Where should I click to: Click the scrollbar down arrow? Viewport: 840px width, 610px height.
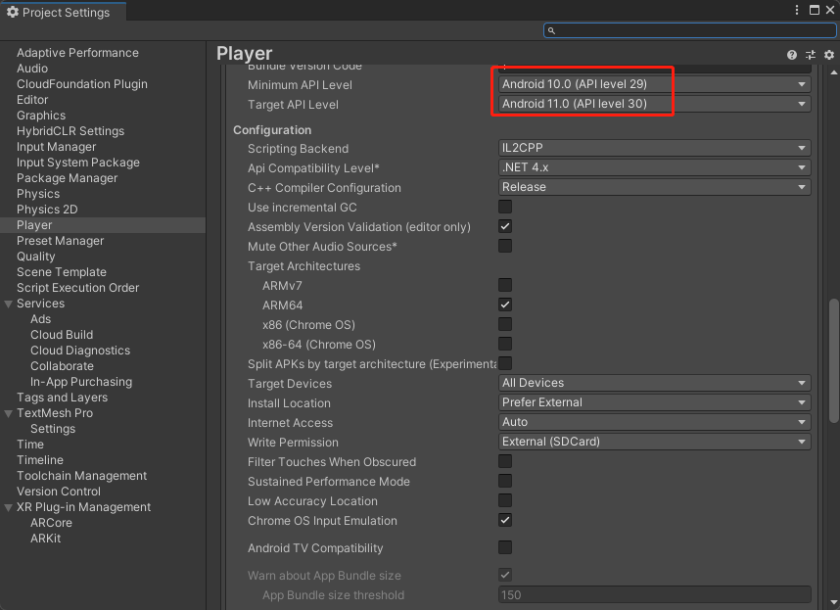coord(833,602)
